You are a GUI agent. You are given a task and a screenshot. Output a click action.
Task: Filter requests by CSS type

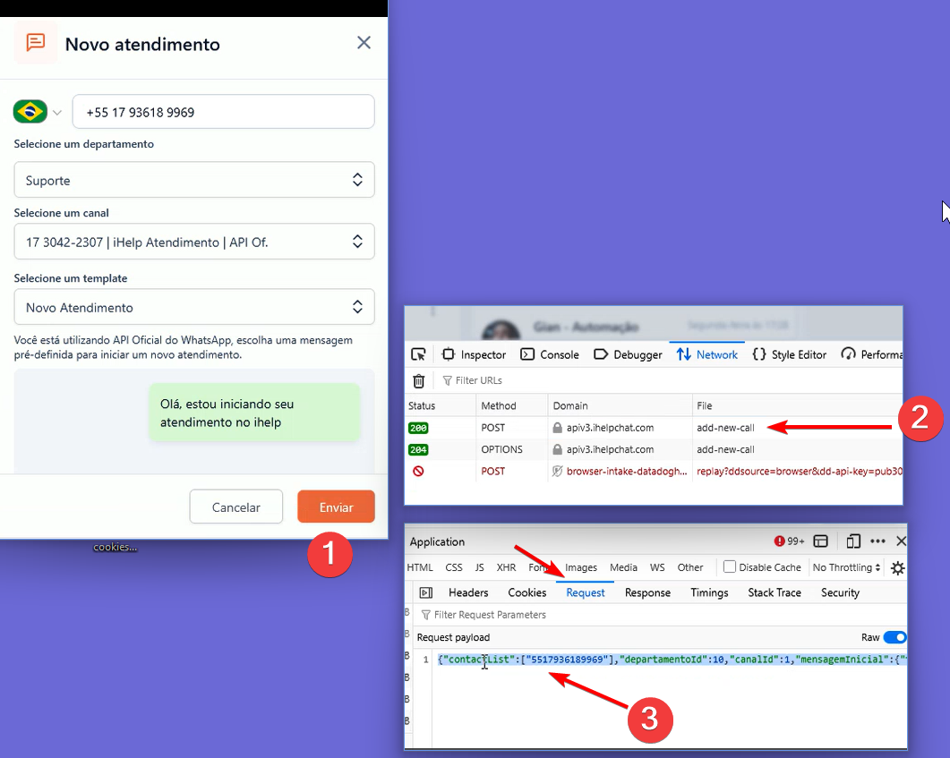454,567
